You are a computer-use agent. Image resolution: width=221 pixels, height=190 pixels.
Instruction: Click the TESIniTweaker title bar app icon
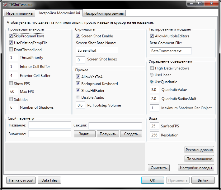[5, 5]
